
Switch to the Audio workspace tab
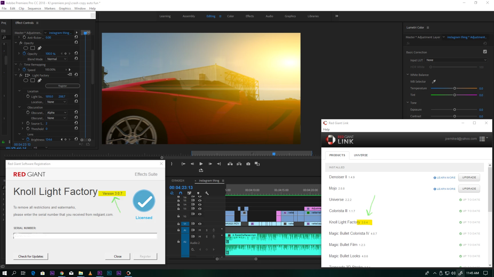[269, 16]
